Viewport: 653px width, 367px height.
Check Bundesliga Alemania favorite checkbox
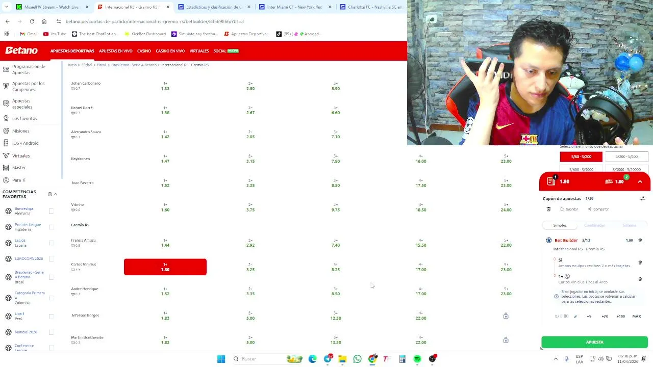[51, 211]
